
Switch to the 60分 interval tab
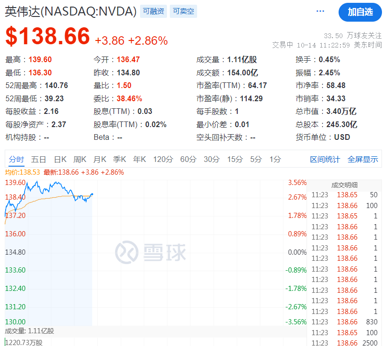pyautogui.click(x=188, y=160)
